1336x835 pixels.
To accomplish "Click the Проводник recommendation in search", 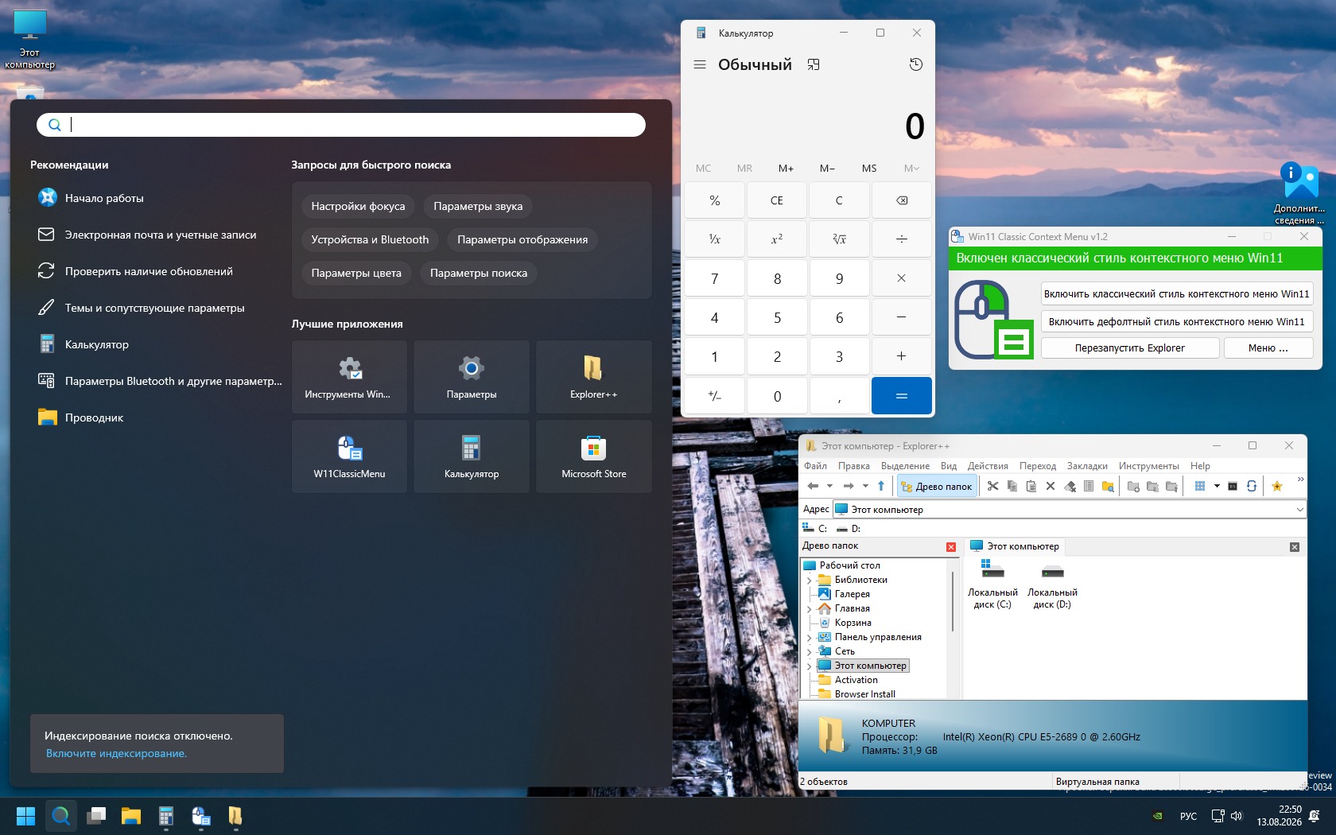I will click(x=159, y=417).
